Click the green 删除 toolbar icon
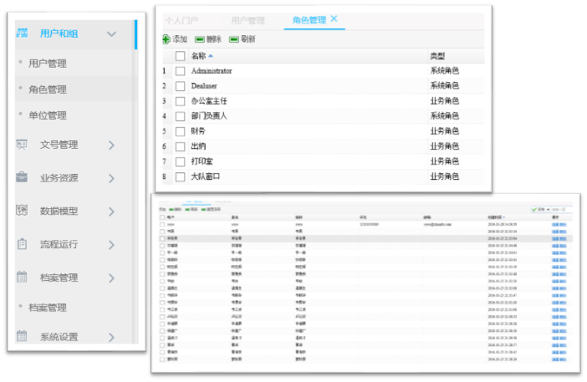Screen dimensions: 587x382 [200, 39]
